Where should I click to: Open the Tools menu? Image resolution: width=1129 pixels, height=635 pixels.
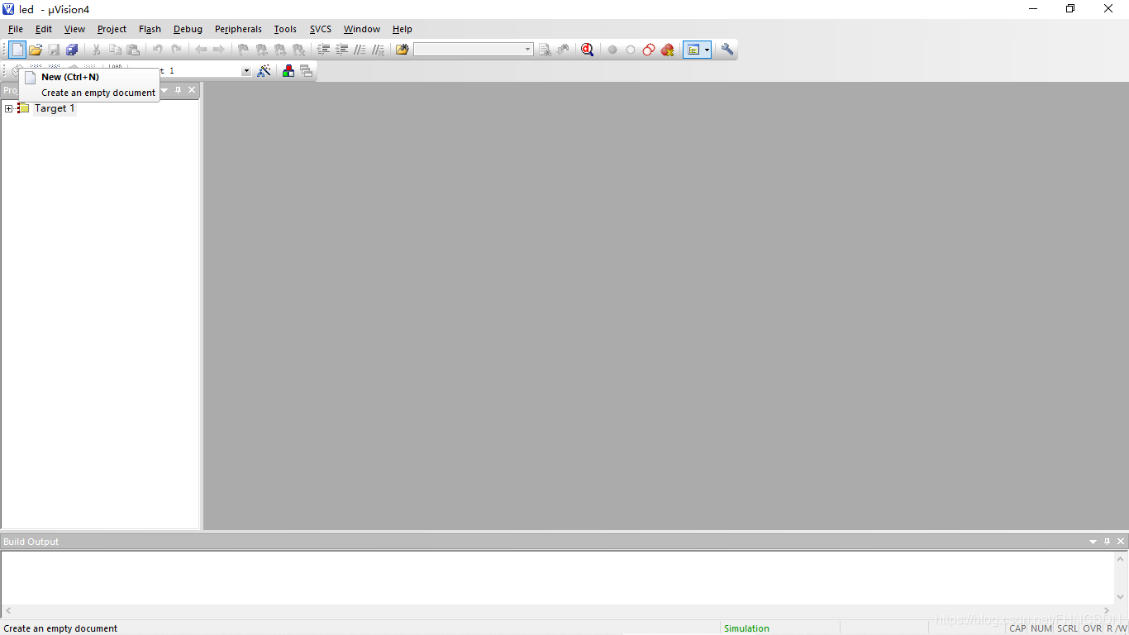[x=285, y=29]
